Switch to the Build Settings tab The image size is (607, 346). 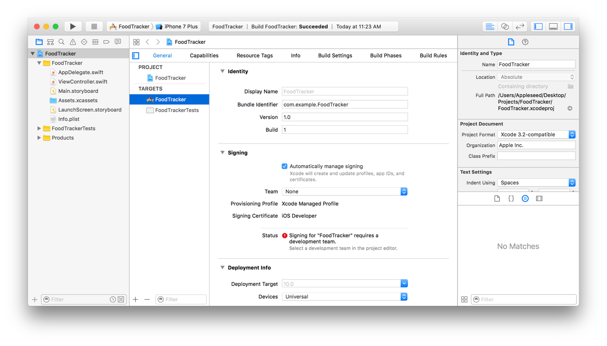click(x=335, y=56)
